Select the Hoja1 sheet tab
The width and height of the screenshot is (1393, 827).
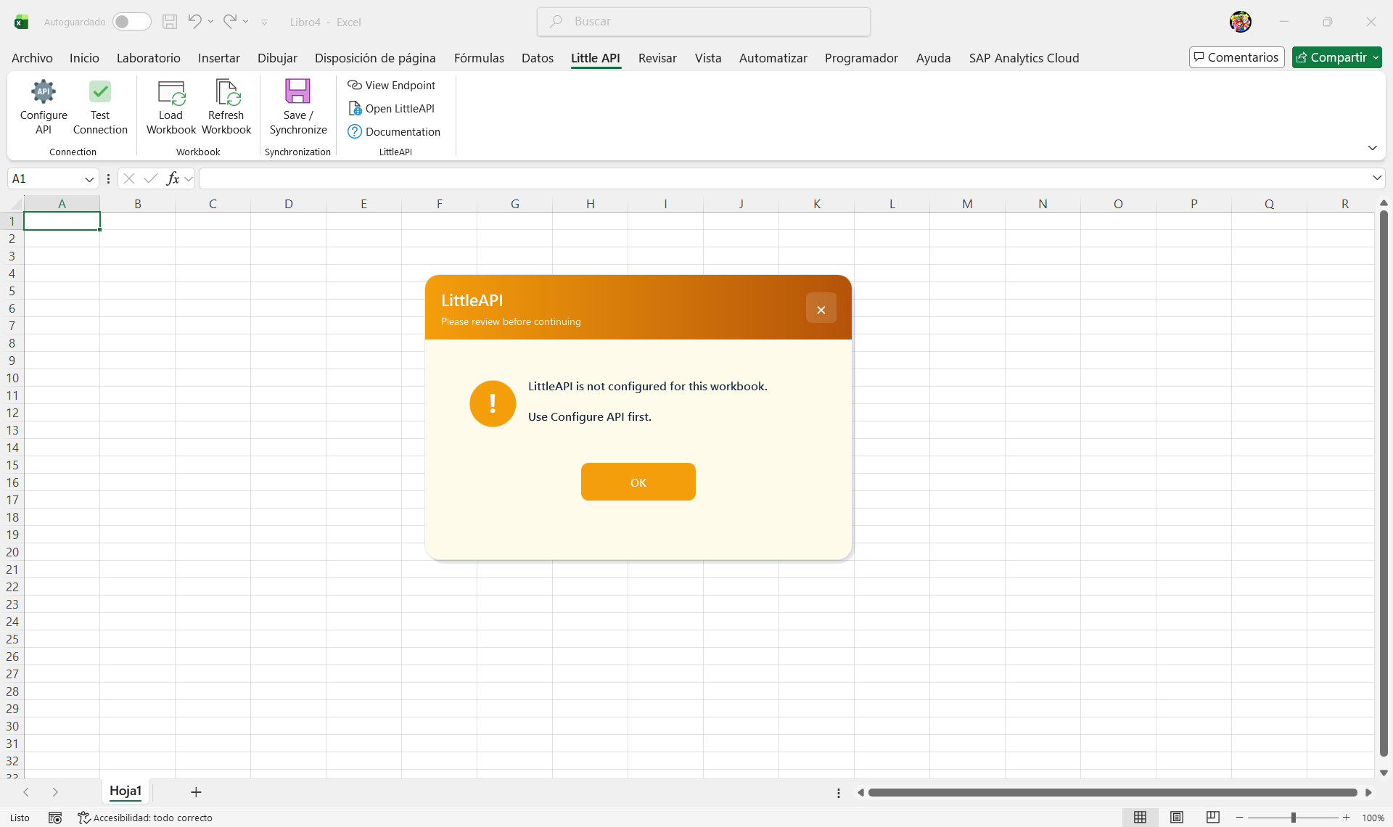(x=126, y=791)
